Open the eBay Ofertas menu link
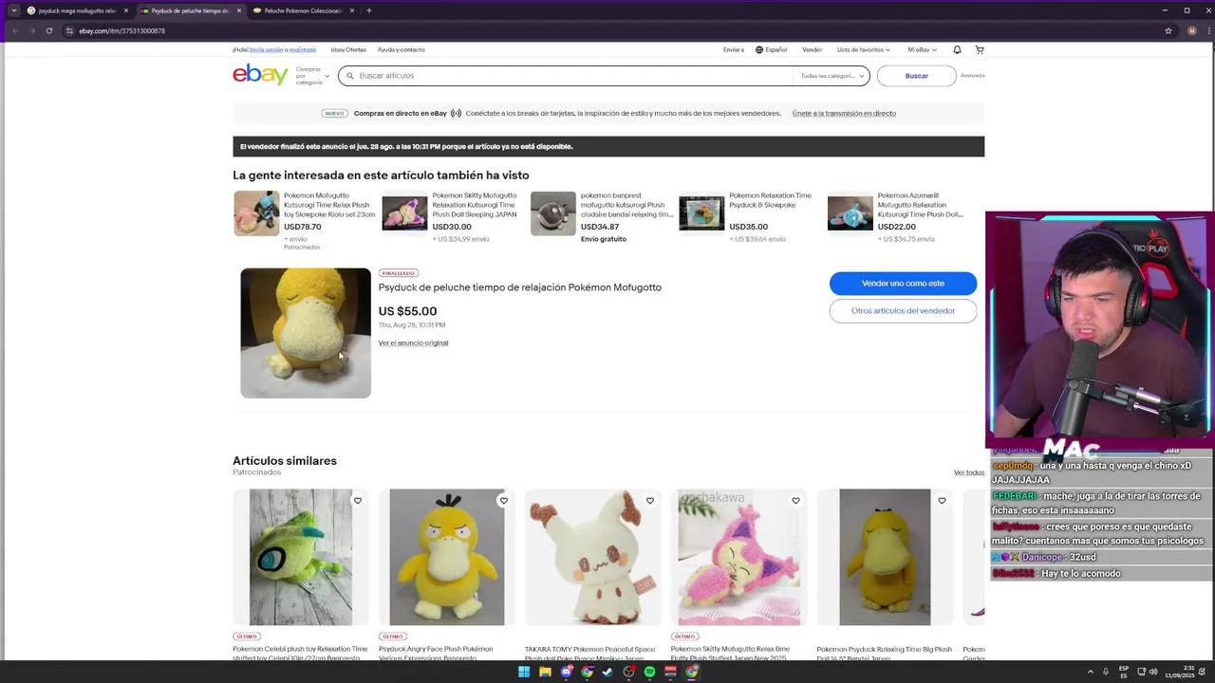The height and width of the screenshot is (683, 1215). pyautogui.click(x=348, y=49)
